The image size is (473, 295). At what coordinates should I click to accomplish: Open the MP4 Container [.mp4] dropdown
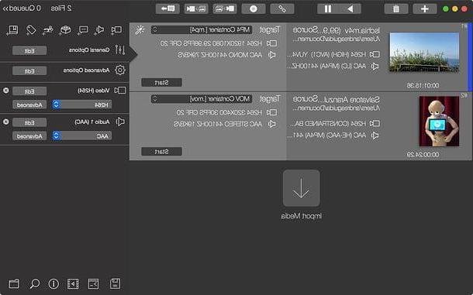click(x=202, y=30)
